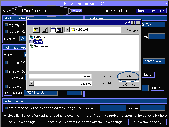169x127 pixels.
Task: Switch to Details view icon
Action: [x=59, y=30]
